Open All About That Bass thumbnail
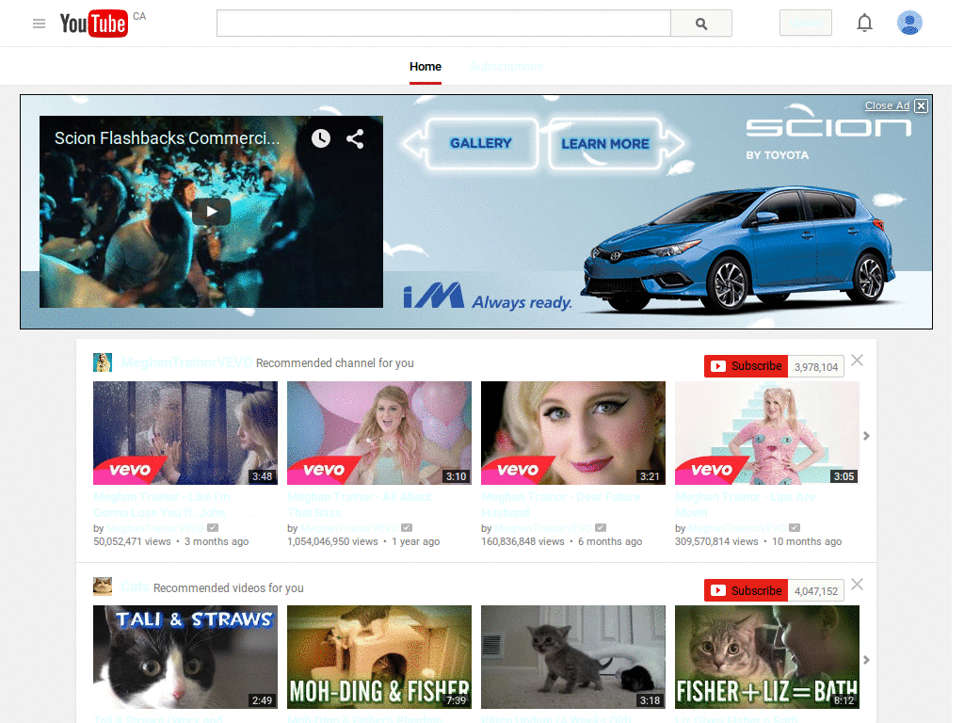Viewport: 964px width, 723px height. tap(379, 433)
